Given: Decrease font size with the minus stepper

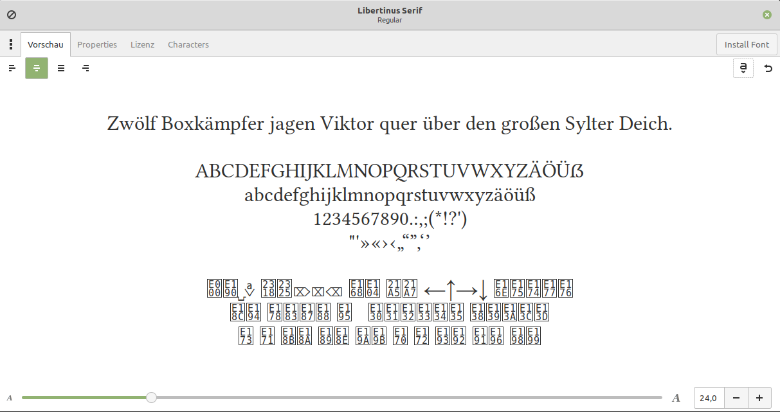Looking at the screenshot, I should pyautogui.click(x=736, y=397).
